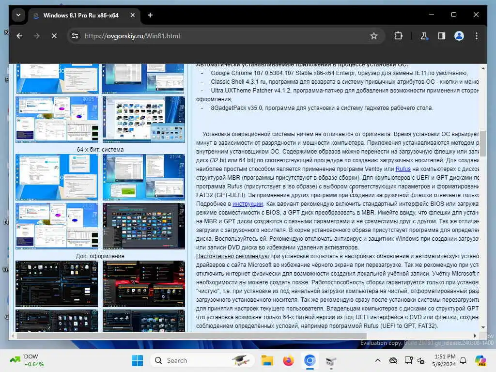Open the clock showing 1:51 PM
The image size is (496, 372).
click(444, 360)
